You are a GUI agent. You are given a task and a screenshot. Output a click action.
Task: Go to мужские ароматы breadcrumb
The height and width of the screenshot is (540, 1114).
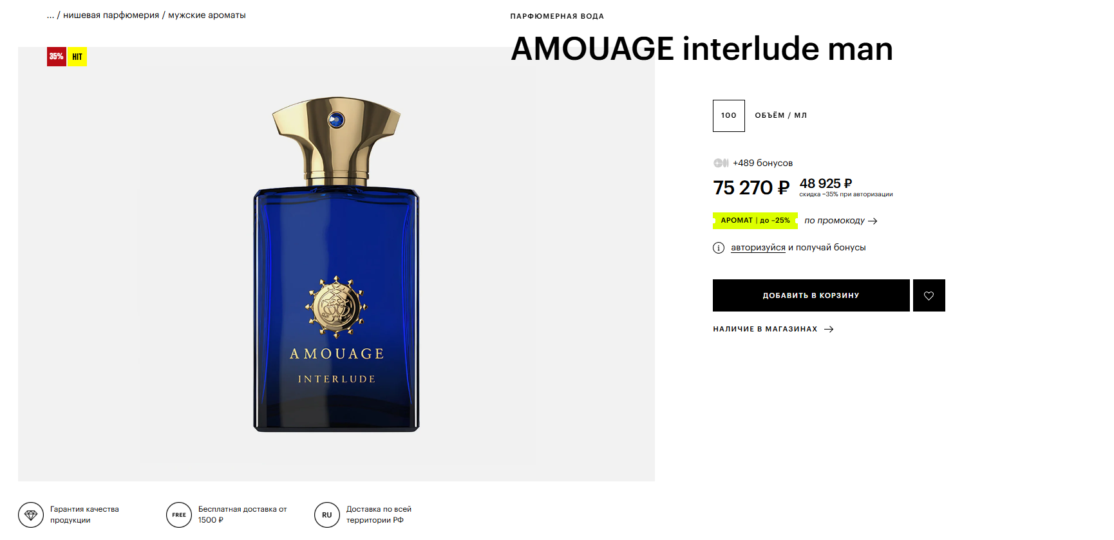(207, 15)
